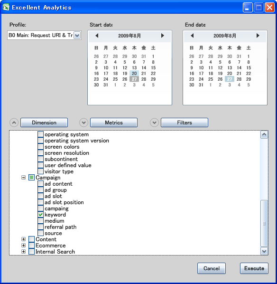
Task: Go to previous month in Start date calendar
Action: [x=97, y=36]
